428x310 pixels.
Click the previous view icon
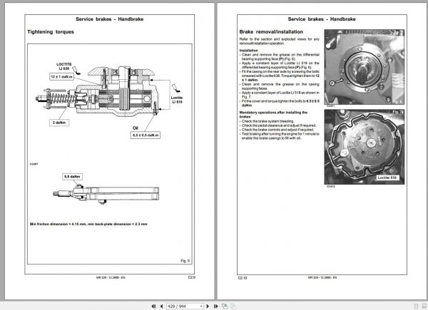[x=225, y=306]
